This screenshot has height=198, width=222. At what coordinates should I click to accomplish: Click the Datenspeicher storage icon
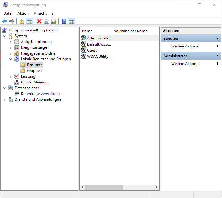[11, 88]
